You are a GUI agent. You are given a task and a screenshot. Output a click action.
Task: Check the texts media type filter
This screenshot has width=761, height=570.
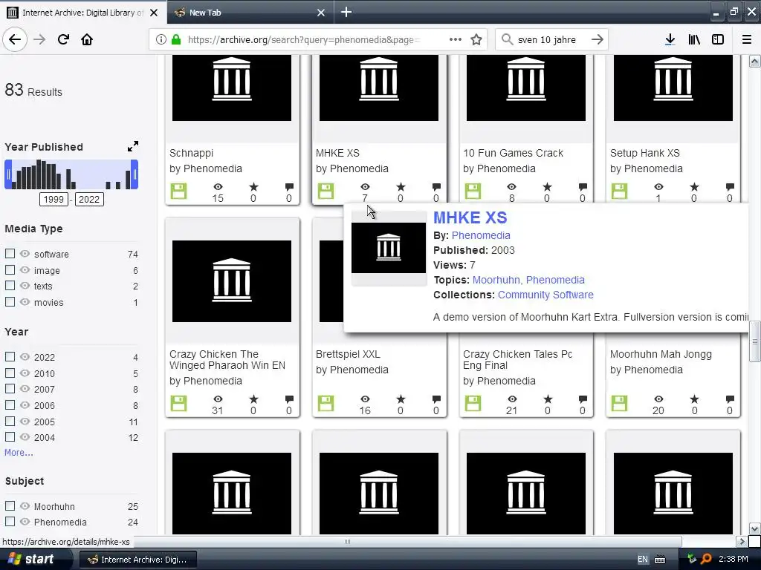10,286
